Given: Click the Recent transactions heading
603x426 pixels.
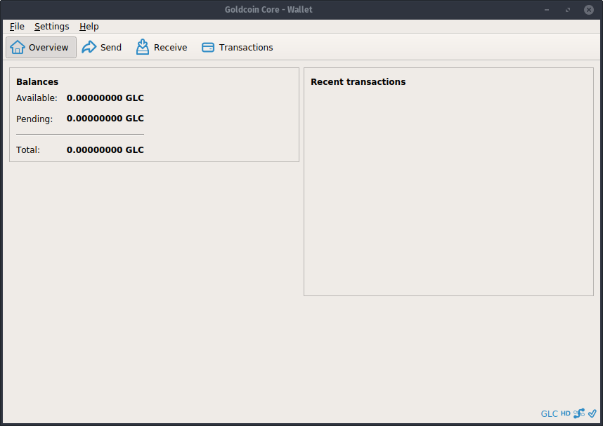Looking at the screenshot, I should 358,82.
